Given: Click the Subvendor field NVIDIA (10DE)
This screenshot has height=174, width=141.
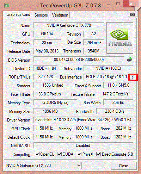Looking at the screenshot, I should click(x=108, y=68).
